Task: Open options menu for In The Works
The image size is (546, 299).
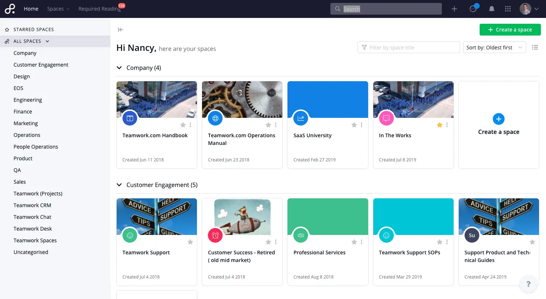Action: (447, 125)
